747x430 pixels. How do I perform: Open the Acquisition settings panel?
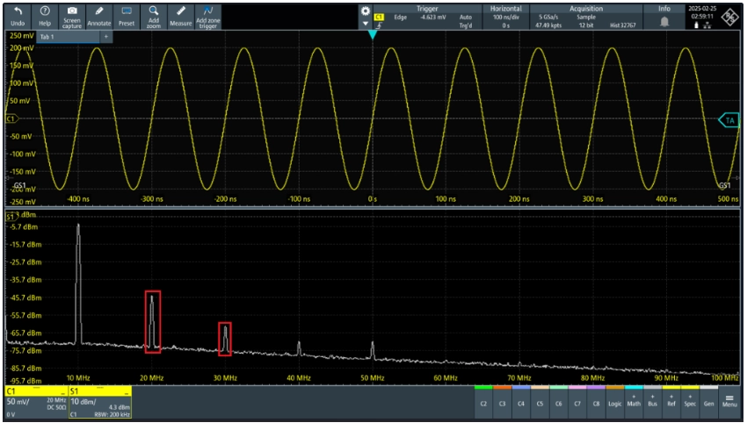[585, 15]
